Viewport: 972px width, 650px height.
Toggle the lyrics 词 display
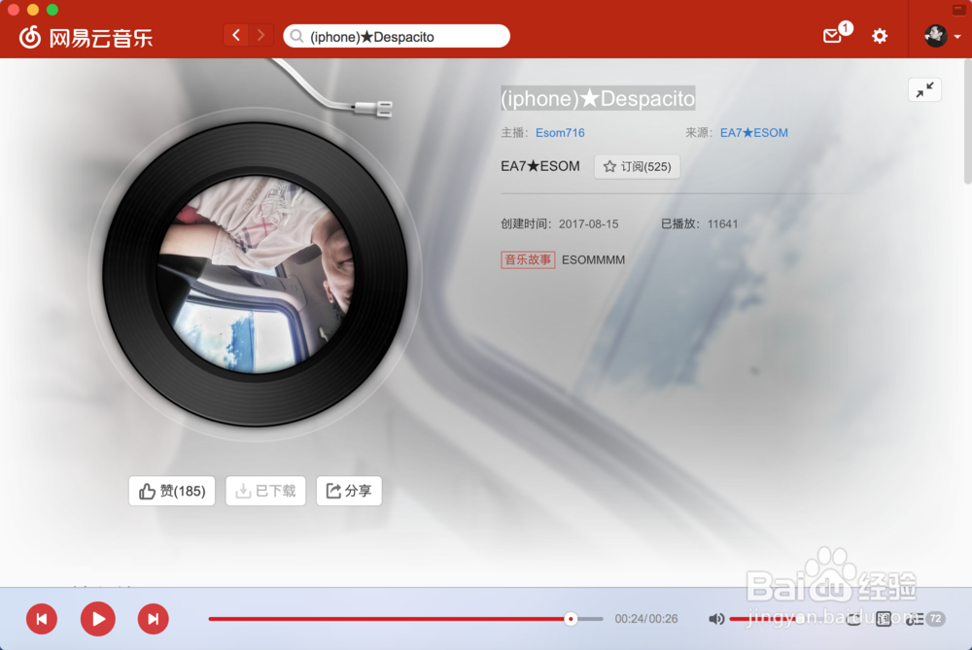point(884,618)
